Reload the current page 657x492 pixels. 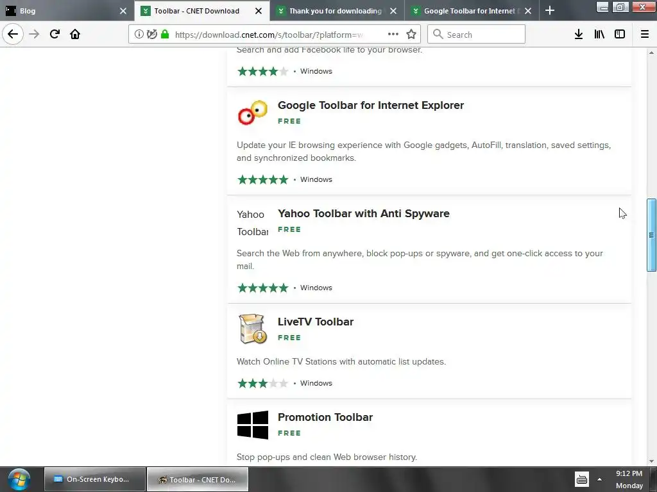tap(55, 34)
